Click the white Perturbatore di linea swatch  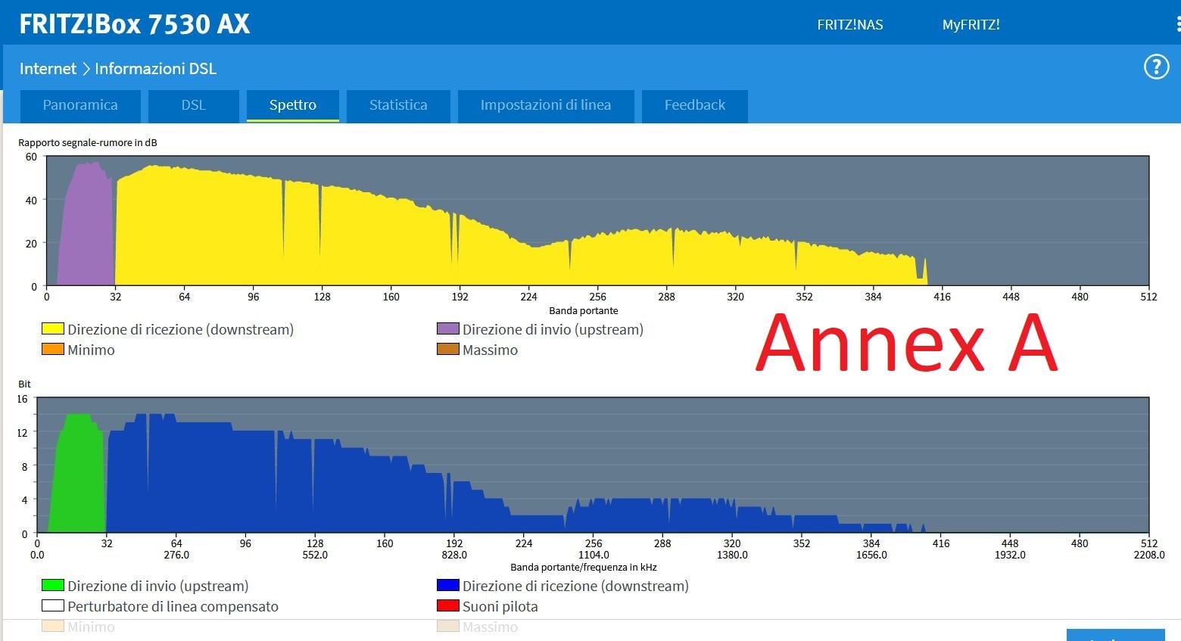pos(53,606)
